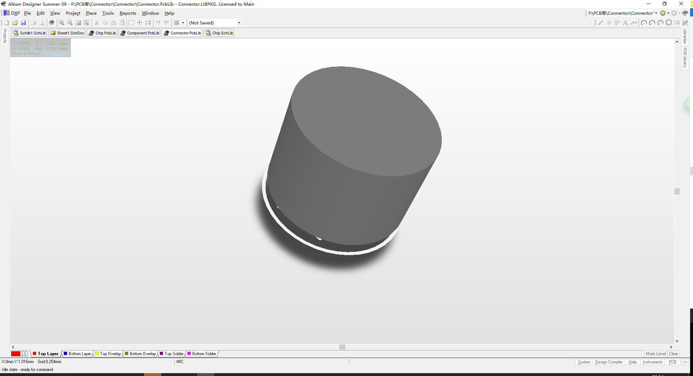
Task: Fit the footprint in view with the zoom icon
Action: (78, 23)
